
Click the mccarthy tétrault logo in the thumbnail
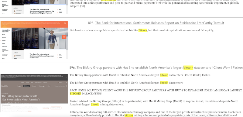click(6, 31)
